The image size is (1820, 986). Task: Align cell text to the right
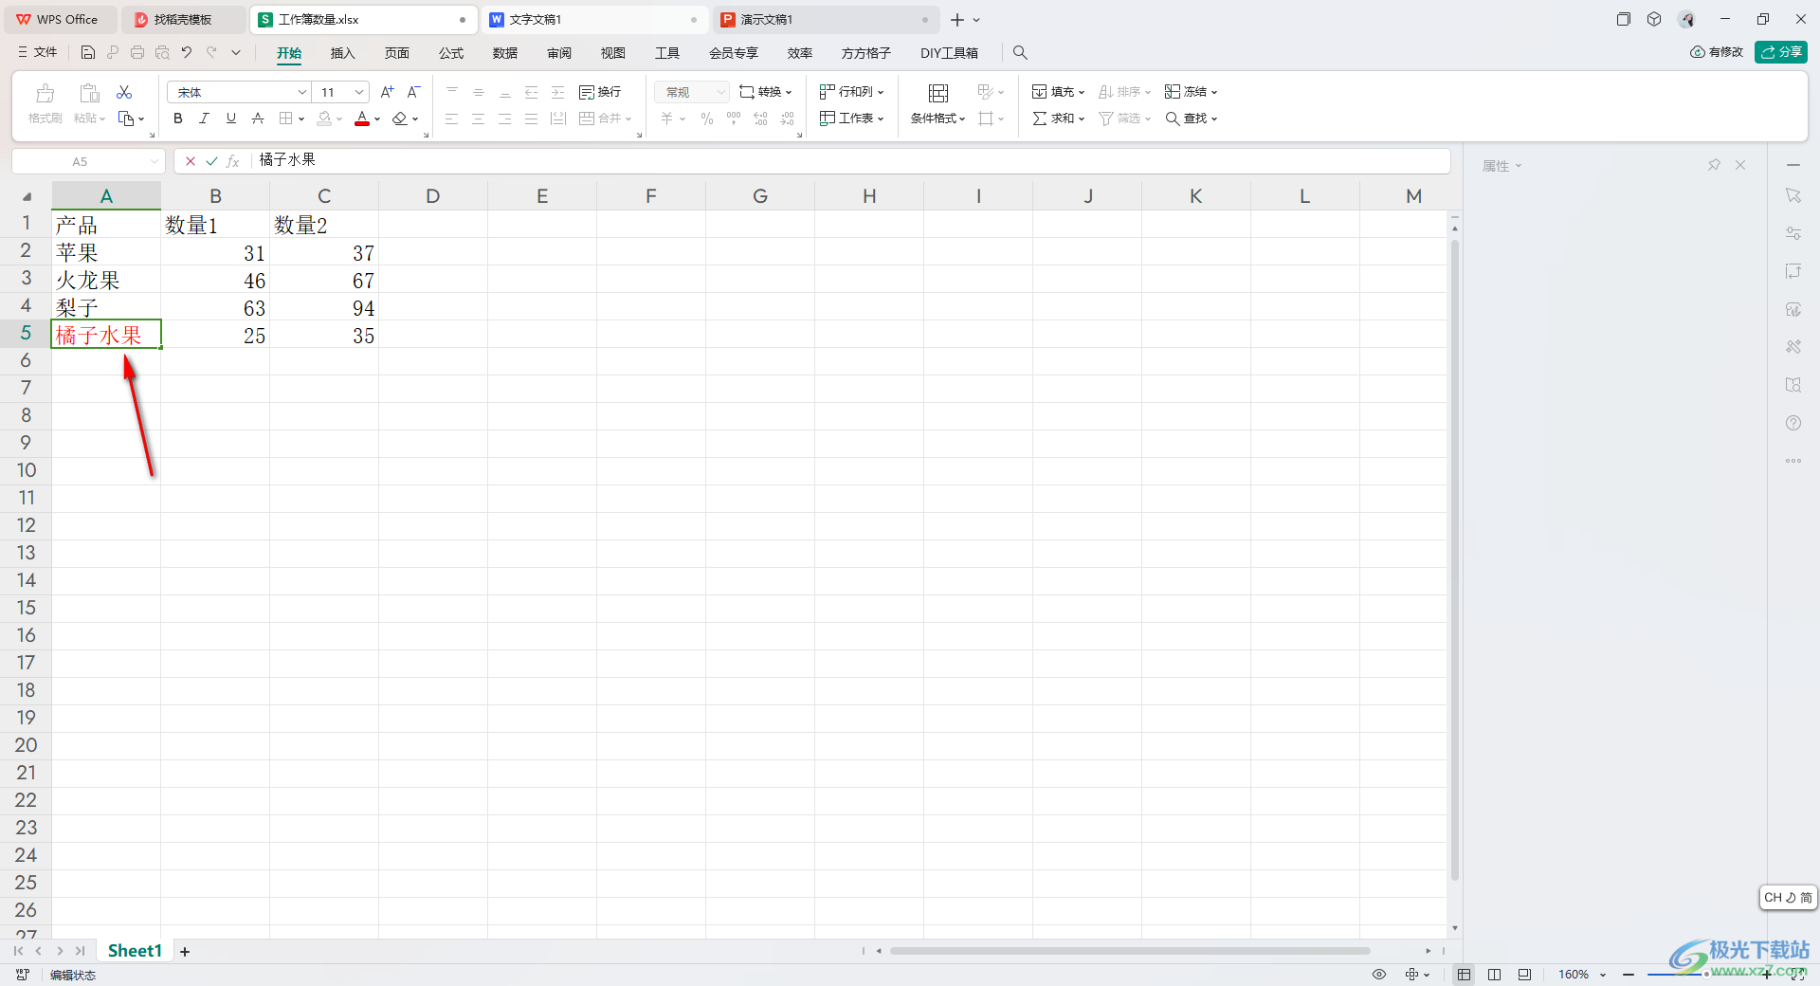[505, 119]
